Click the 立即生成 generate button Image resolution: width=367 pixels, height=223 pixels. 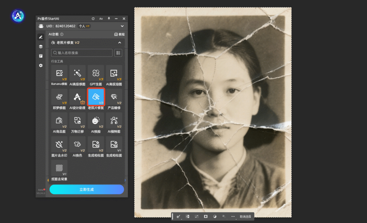click(87, 189)
